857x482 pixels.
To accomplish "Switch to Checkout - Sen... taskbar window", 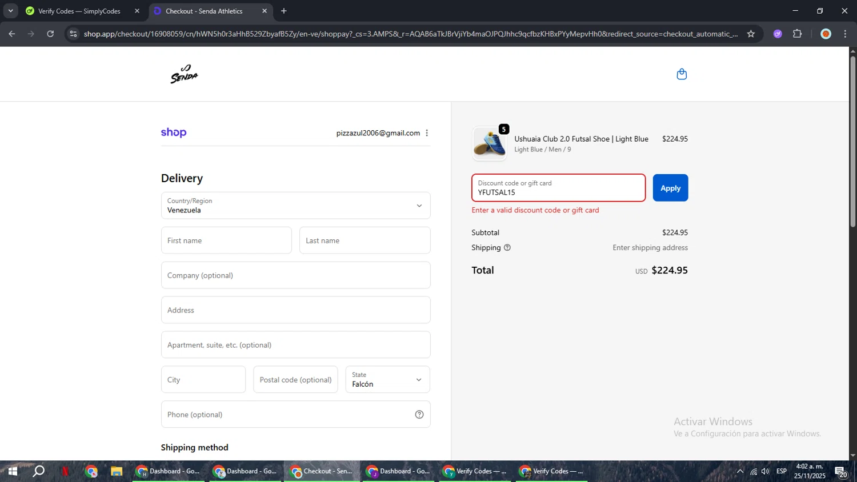I will coord(322,471).
